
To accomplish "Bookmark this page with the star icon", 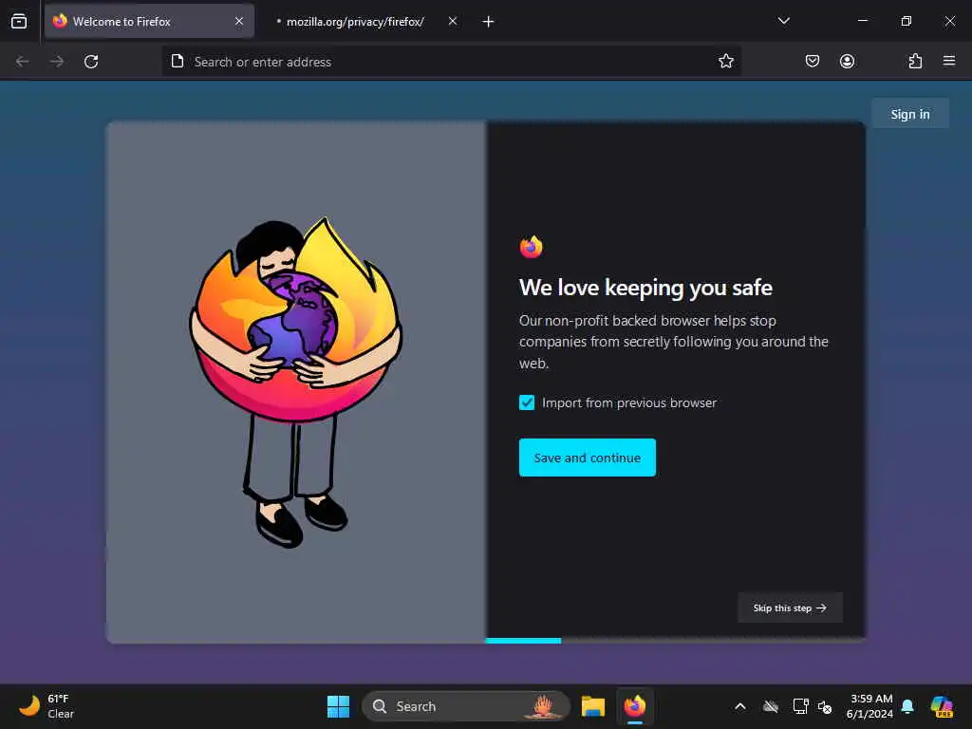I will (x=726, y=62).
